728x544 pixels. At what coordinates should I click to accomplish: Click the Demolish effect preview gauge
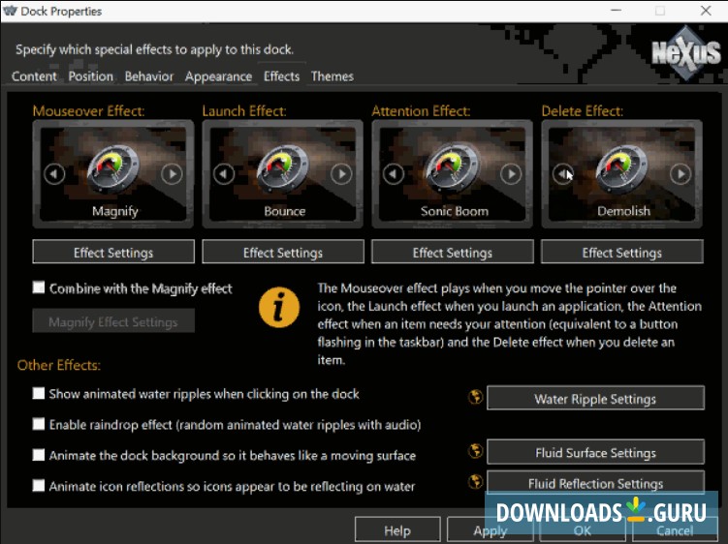point(621,168)
